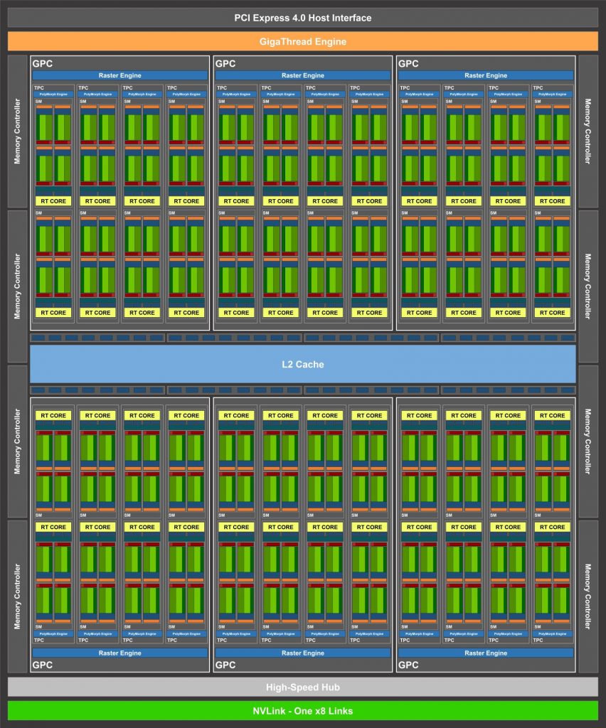Click the GPC label in the lower-middle cluster
This screenshot has width=606, height=728.
(225, 665)
